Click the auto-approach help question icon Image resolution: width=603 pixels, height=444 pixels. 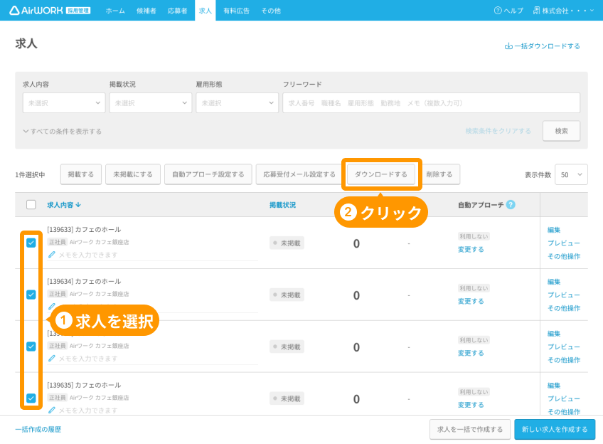pyautogui.click(x=511, y=205)
